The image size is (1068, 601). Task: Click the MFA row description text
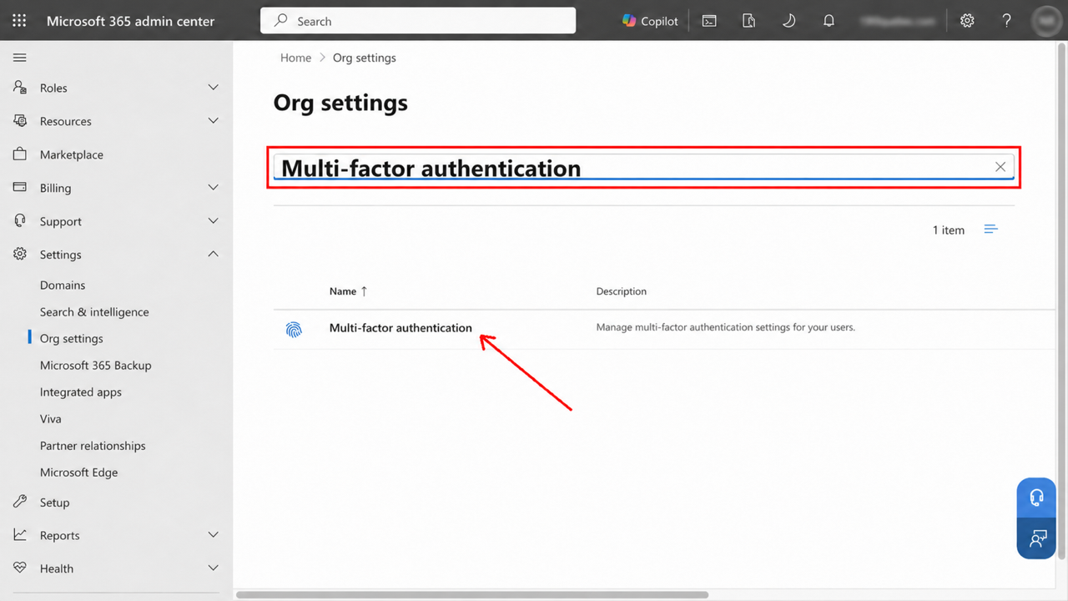(x=726, y=327)
